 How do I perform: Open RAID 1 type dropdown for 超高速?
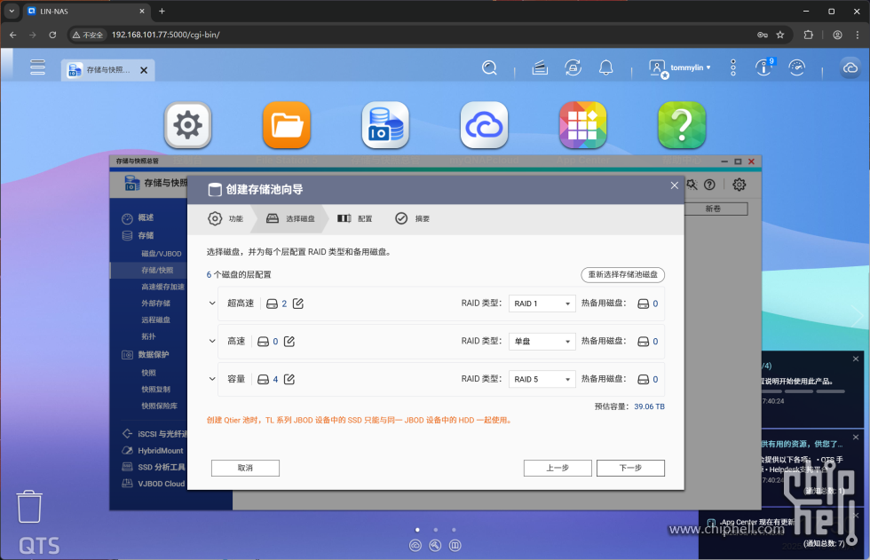tap(542, 304)
